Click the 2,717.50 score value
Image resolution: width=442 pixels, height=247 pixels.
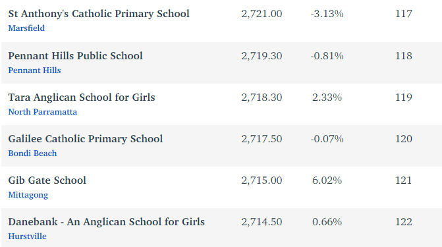[262, 139]
